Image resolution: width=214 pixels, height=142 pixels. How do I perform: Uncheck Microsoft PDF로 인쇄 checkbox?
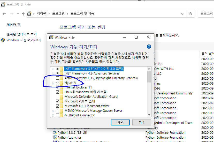57,101
